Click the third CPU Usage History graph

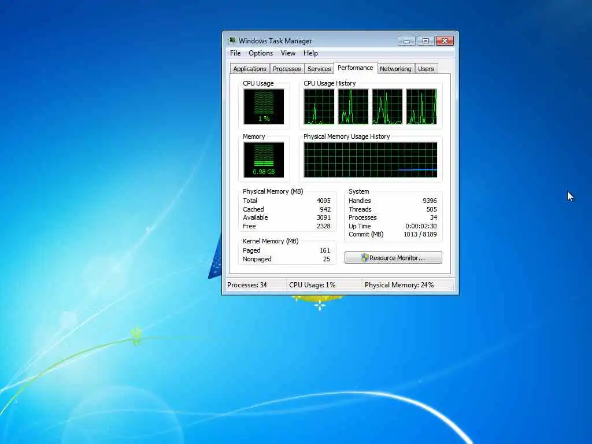(x=387, y=106)
